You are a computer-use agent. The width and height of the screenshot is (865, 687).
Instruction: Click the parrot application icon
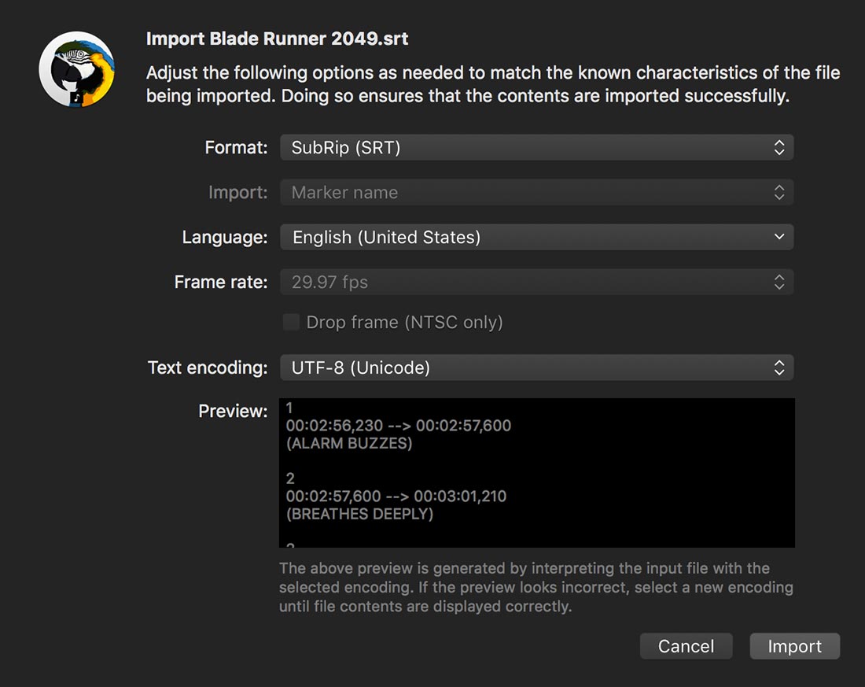tap(77, 69)
